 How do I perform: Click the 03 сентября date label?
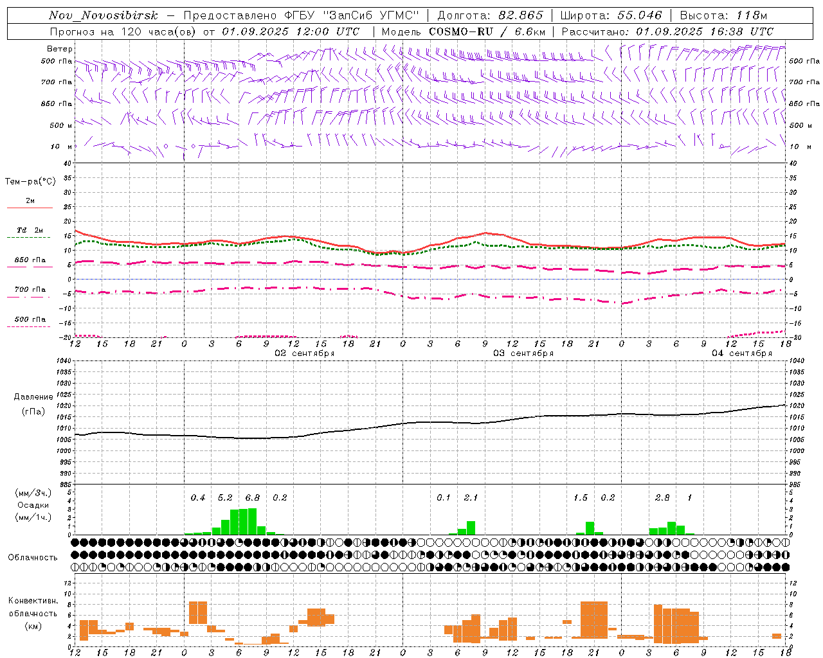[523, 353]
